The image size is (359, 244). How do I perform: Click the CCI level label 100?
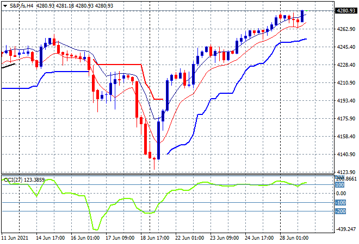(340, 185)
